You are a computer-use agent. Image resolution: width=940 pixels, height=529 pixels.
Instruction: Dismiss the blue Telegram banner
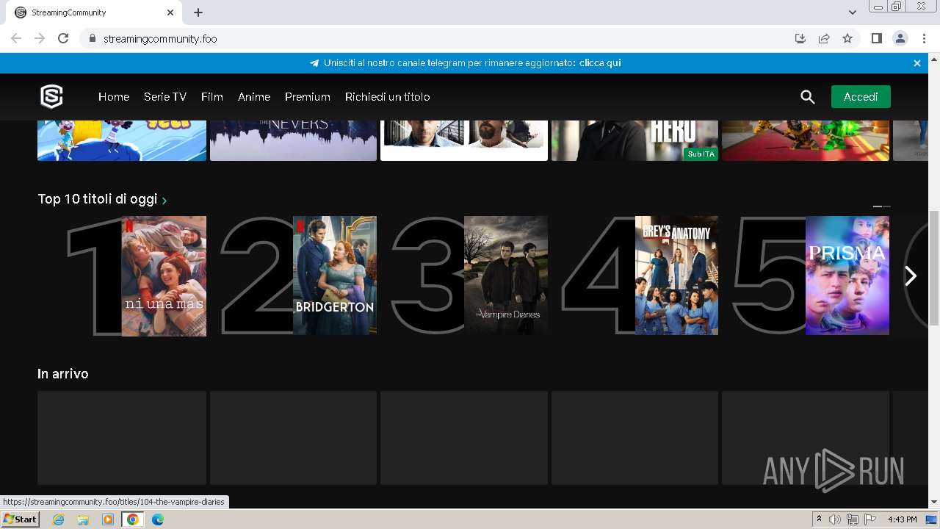click(917, 63)
